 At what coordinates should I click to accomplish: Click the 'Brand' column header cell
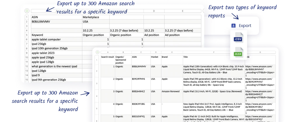[x=172, y=57]
